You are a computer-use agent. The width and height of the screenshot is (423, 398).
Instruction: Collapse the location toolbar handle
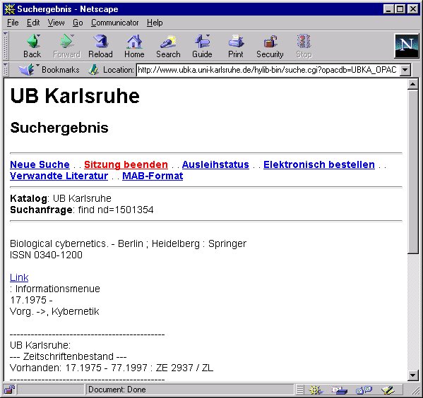click(x=6, y=70)
